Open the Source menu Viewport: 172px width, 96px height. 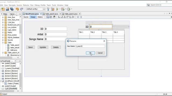coord(19,5)
